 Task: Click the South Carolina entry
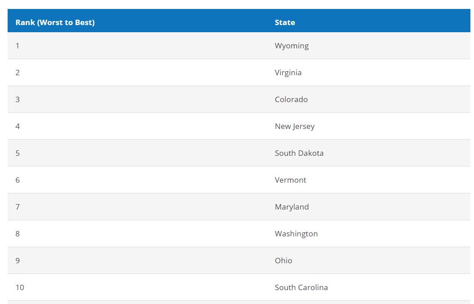click(301, 287)
